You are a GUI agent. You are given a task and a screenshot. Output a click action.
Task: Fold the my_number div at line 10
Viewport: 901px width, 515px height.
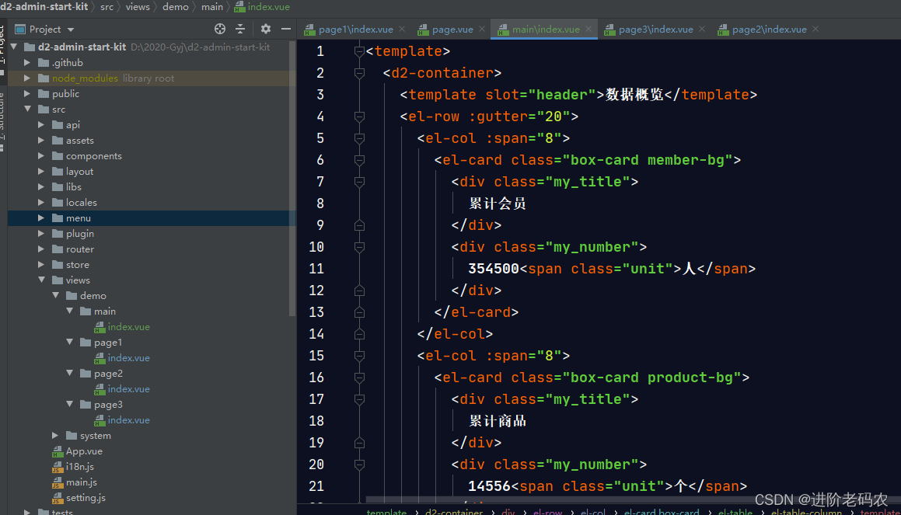[359, 247]
